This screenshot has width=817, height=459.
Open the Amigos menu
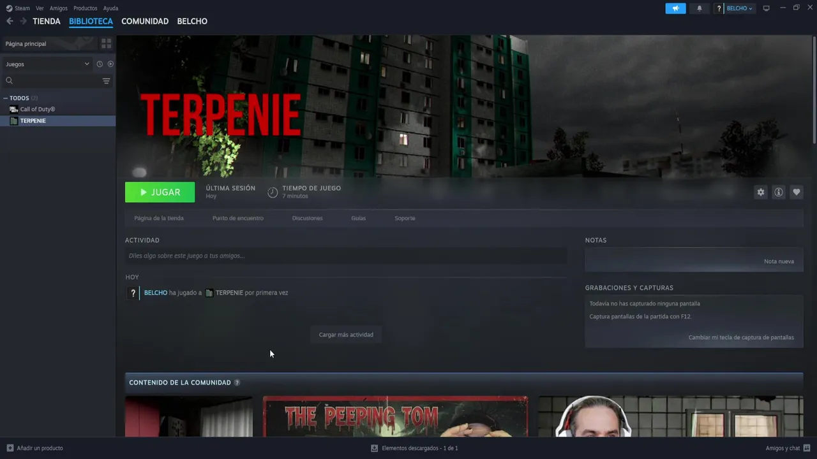tap(59, 8)
